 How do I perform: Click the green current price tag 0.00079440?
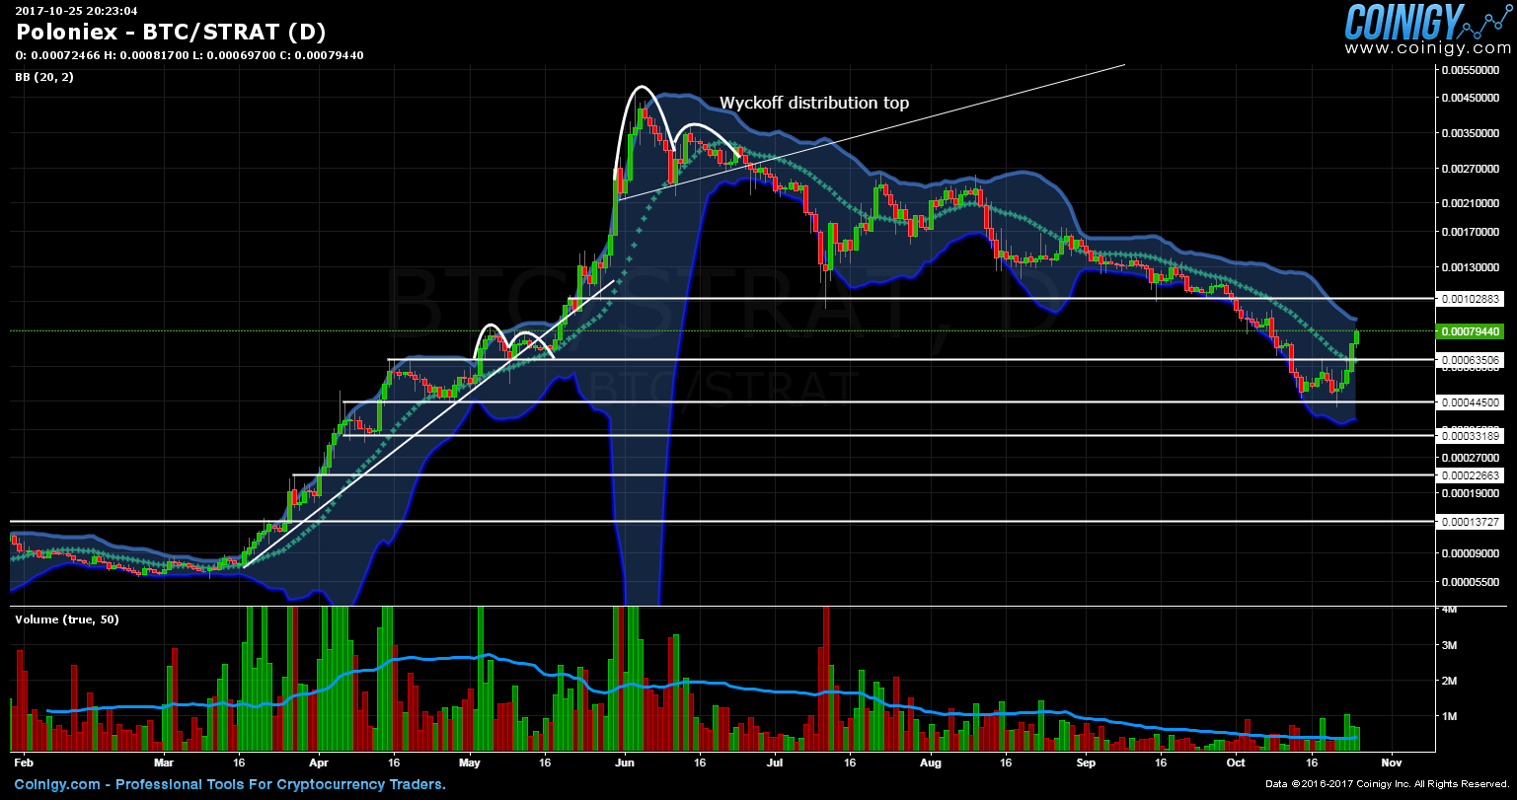pyautogui.click(x=1471, y=331)
